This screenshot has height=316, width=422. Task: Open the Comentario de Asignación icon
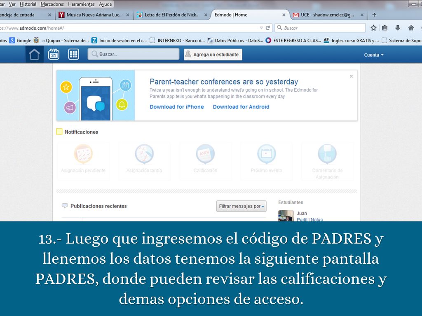point(327,154)
